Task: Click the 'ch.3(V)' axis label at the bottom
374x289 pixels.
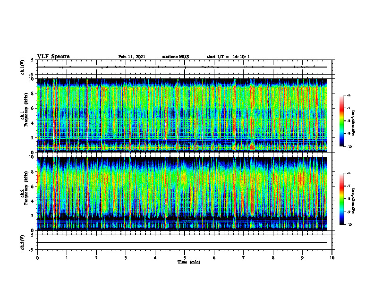Action: (x=23, y=243)
